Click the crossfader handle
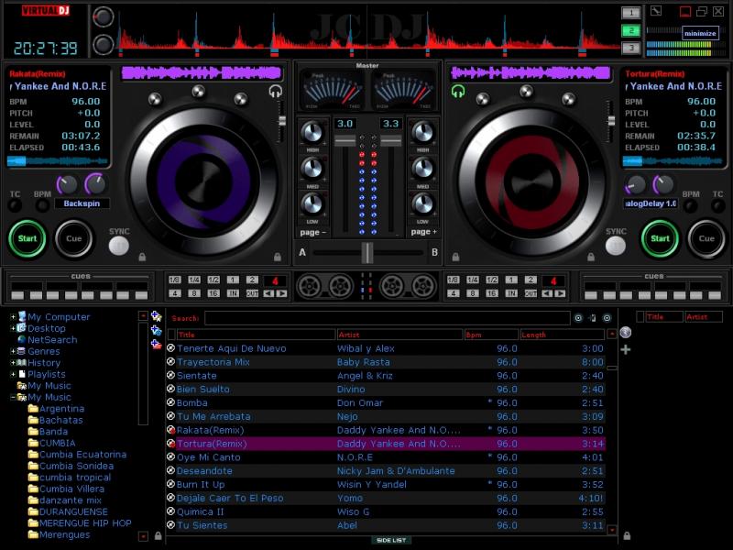The width and height of the screenshot is (733, 550). tap(367, 253)
